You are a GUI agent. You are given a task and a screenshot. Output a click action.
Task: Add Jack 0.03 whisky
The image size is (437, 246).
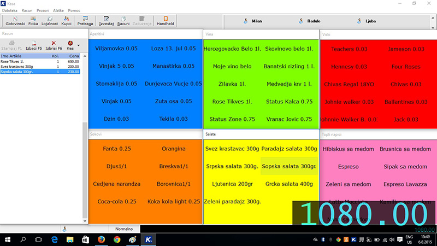(x=406, y=119)
